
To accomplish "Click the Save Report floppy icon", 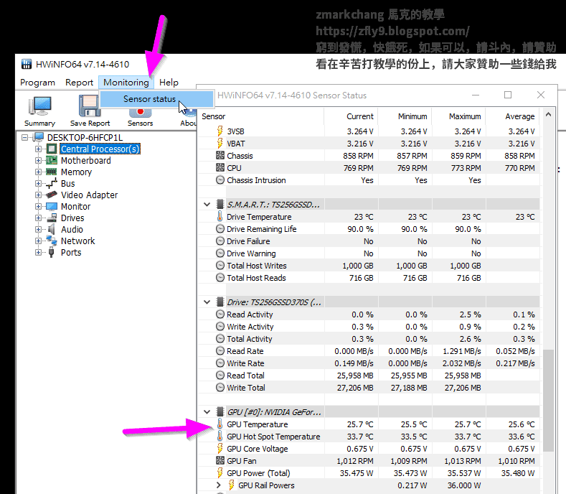I will (x=89, y=106).
